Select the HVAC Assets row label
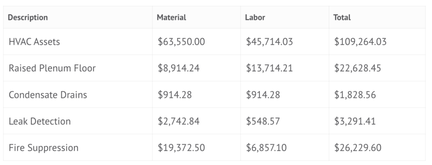The width and height of the screenshot is (432, 165). tap(34, 42)
